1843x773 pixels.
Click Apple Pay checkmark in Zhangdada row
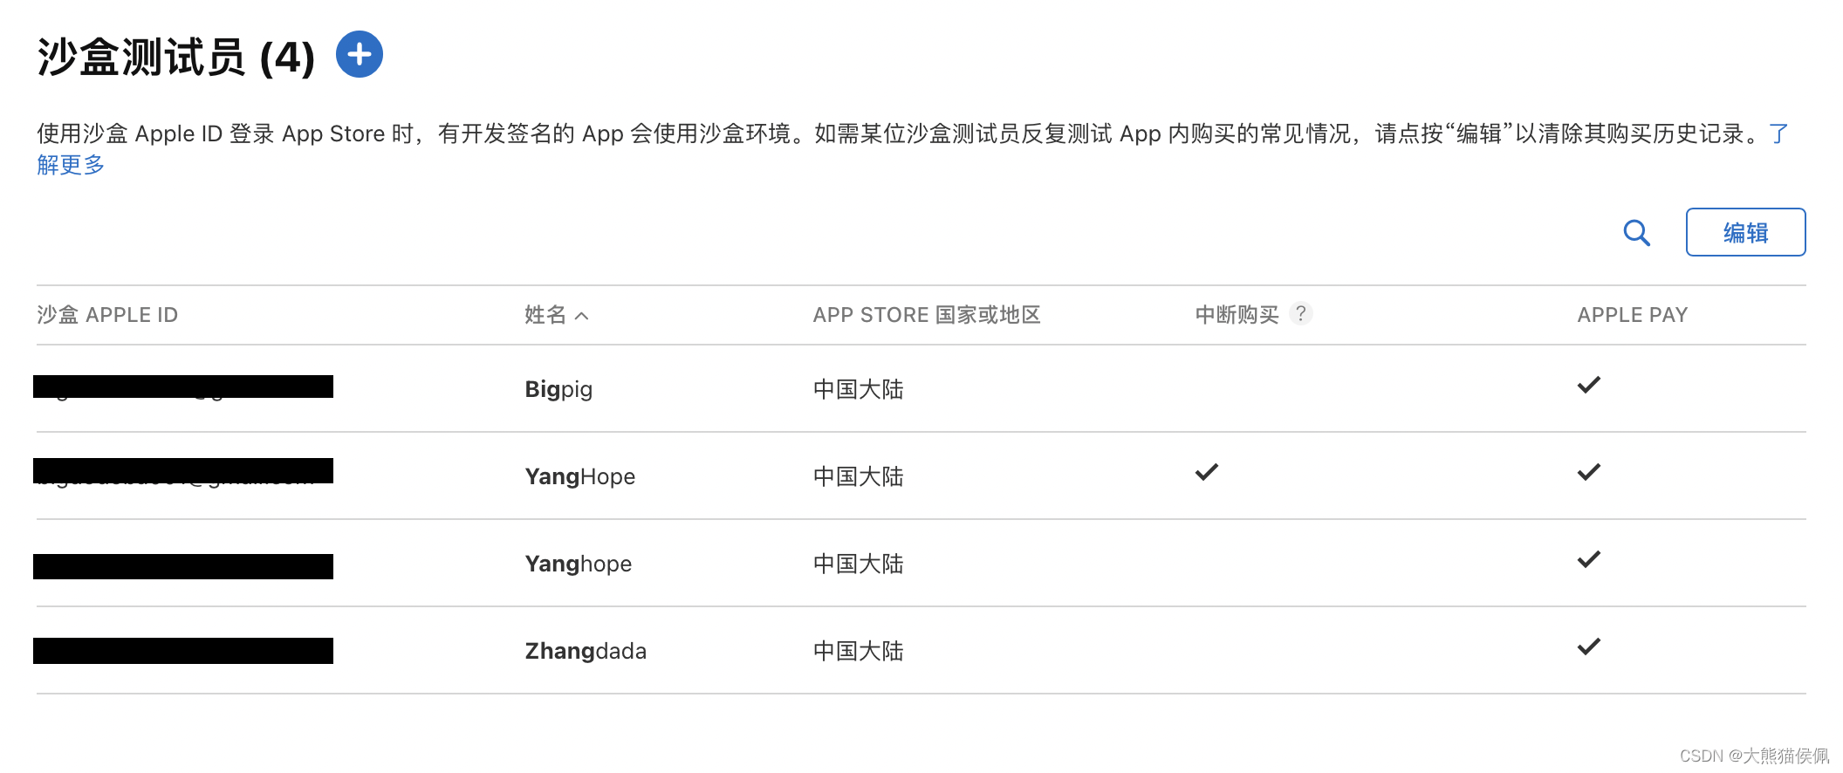pyautogui.click(x=1589, y=646)
